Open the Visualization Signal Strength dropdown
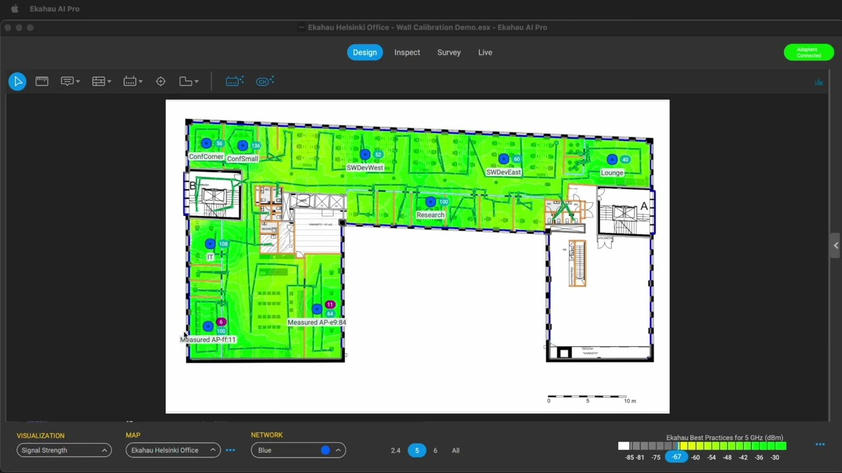842x473 pixels. pyautogui.click(x=64, y=450)
